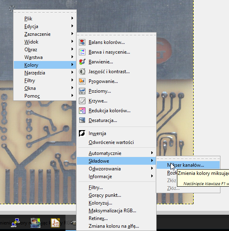Expand the Edycja submenu arrow
Image resolution: width=229 pixels, height=231 pixels.
point(72,26)
